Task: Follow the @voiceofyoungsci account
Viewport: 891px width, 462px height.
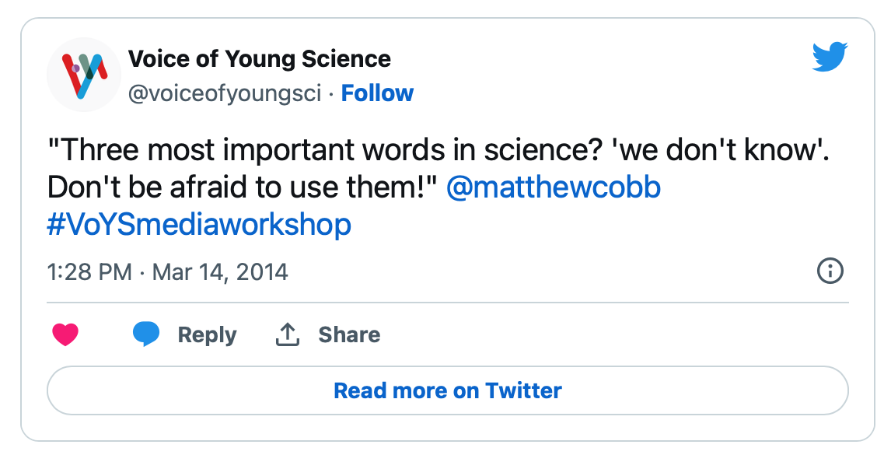Action: pos(377,93)
